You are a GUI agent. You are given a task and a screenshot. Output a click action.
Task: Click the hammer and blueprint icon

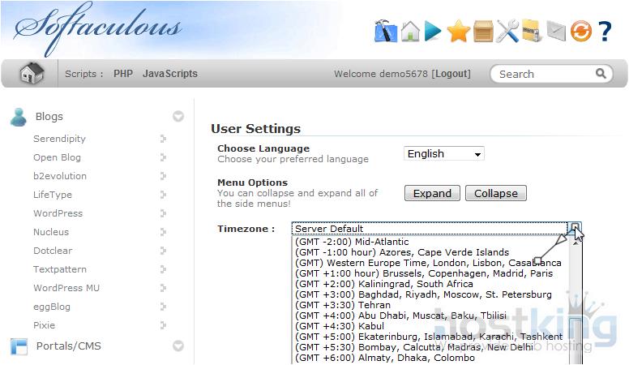click(x=386, y=32)
